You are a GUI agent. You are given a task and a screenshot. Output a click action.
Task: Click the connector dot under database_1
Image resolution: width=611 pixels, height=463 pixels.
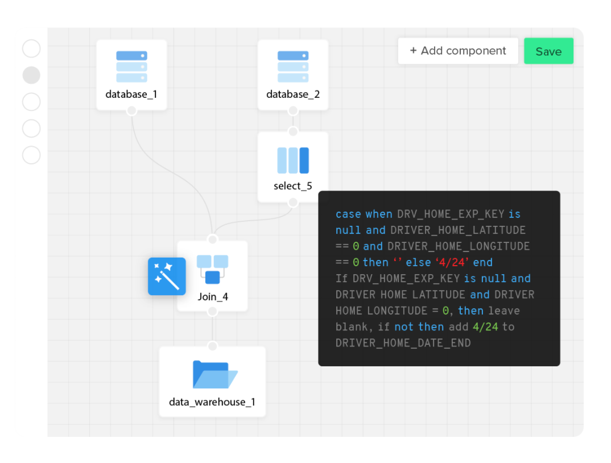point(131,111)
